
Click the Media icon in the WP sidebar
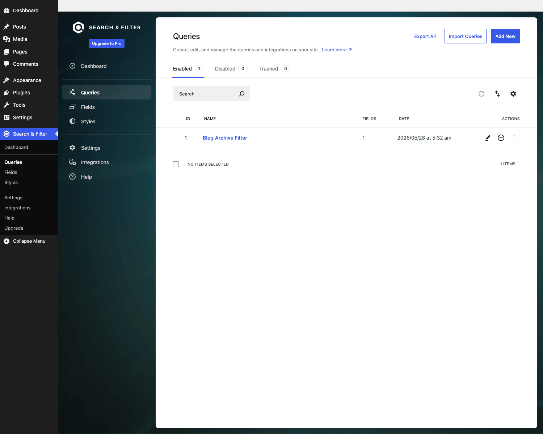(x=7, y=39)
